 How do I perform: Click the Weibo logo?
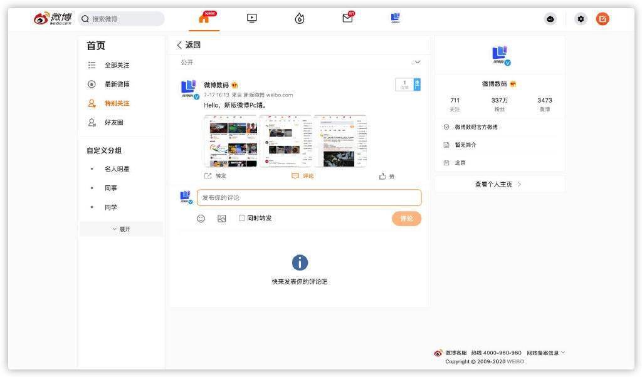coord(53,18)
